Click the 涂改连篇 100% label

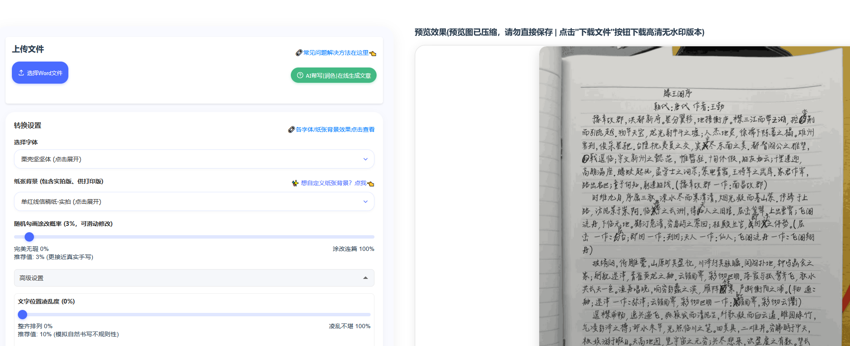pos(353,249)
